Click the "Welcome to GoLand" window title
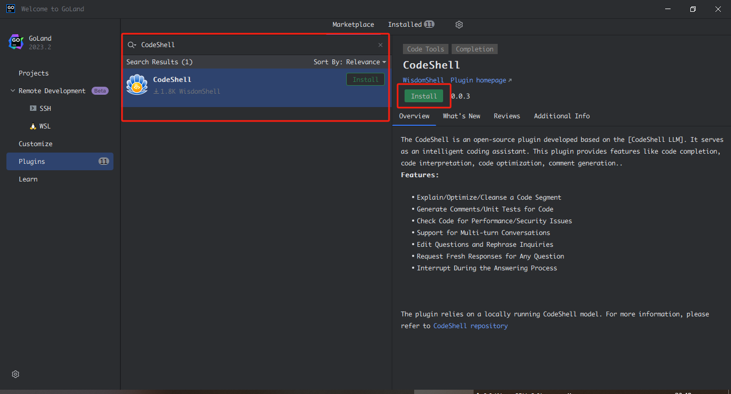The image size is (731, 394). click(x=52, y=9)
